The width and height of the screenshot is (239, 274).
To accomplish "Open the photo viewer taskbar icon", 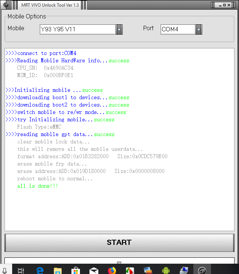I will pyautogui.click(x=148, y=271).
